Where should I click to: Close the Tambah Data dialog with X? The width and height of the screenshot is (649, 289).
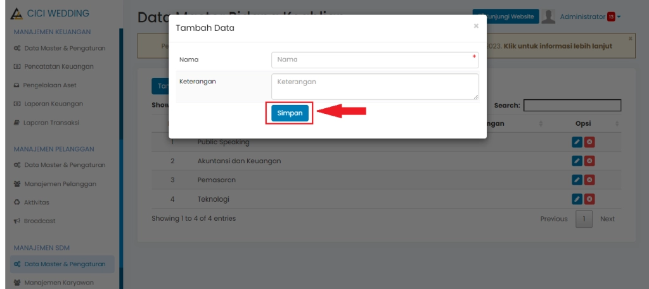click(476, 27)
